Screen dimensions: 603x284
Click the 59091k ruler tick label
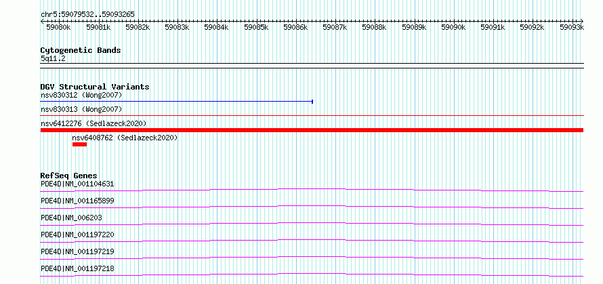click(x=493, y=27)
